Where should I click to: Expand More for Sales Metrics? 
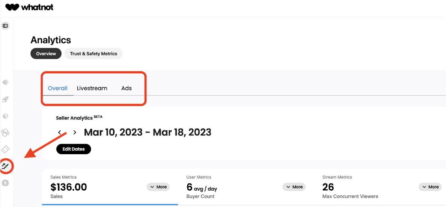coord(158,187)
